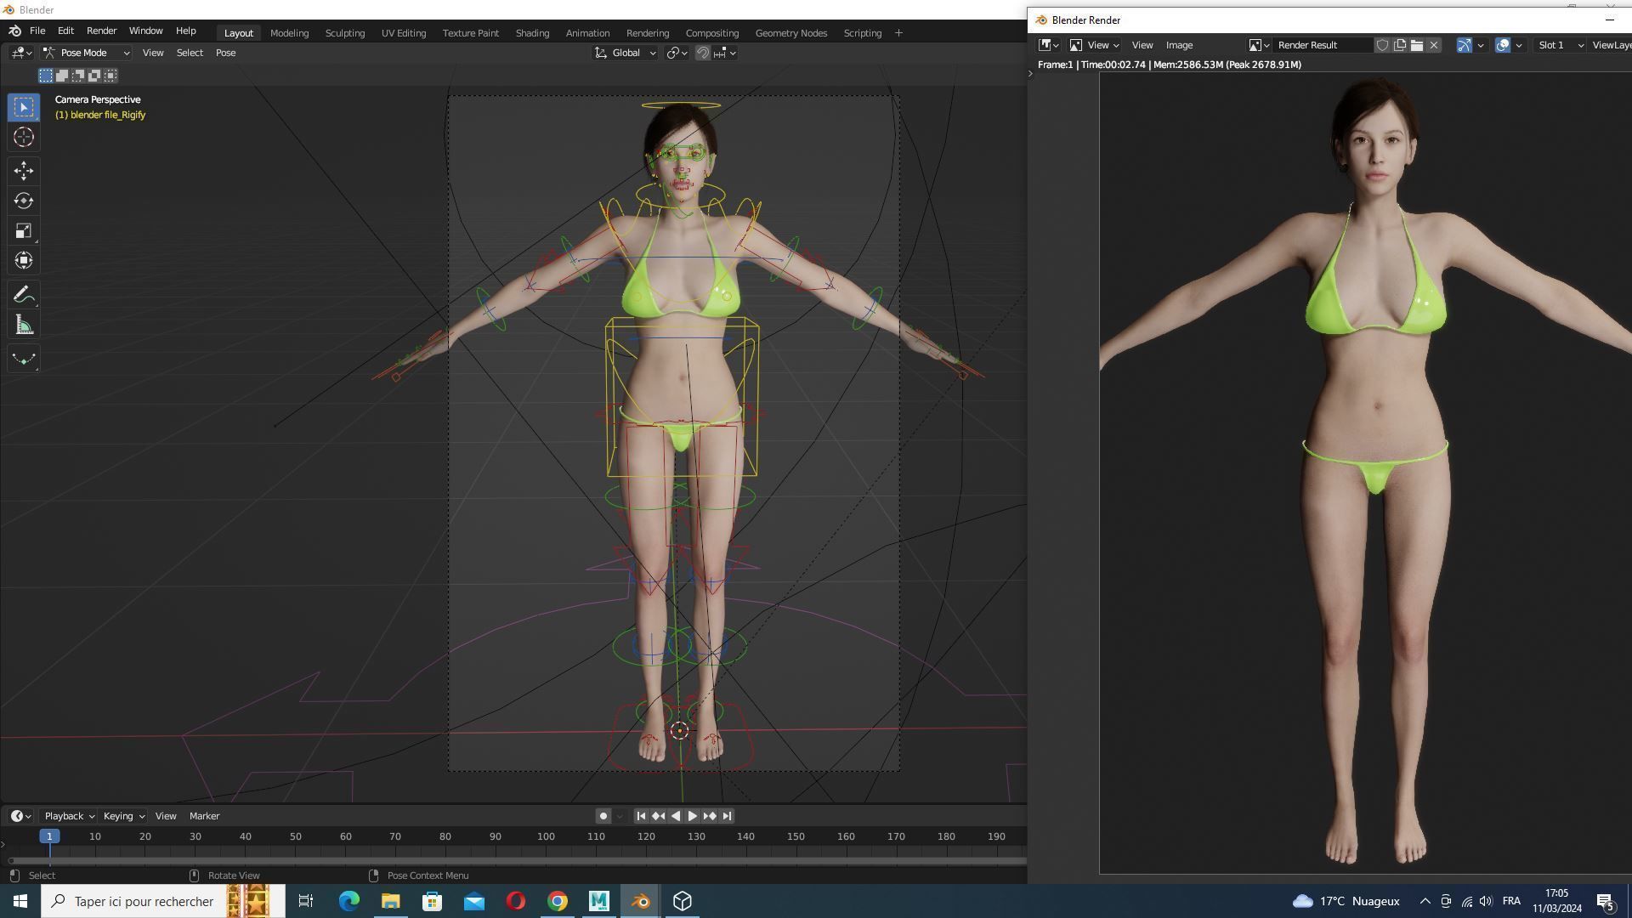The height and width of the screenshot is (918, 1632).
Task: Toggle gizmos in Render window header
Action: (x=1464, y=45)
